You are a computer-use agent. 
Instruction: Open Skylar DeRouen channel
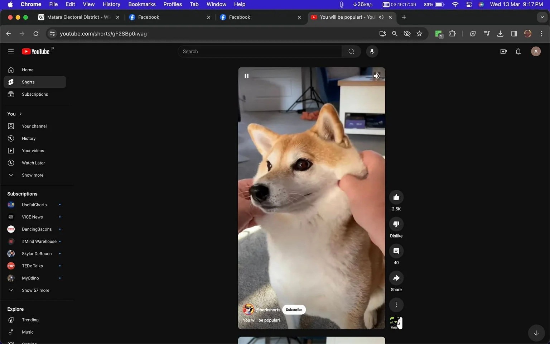(35, 254)
